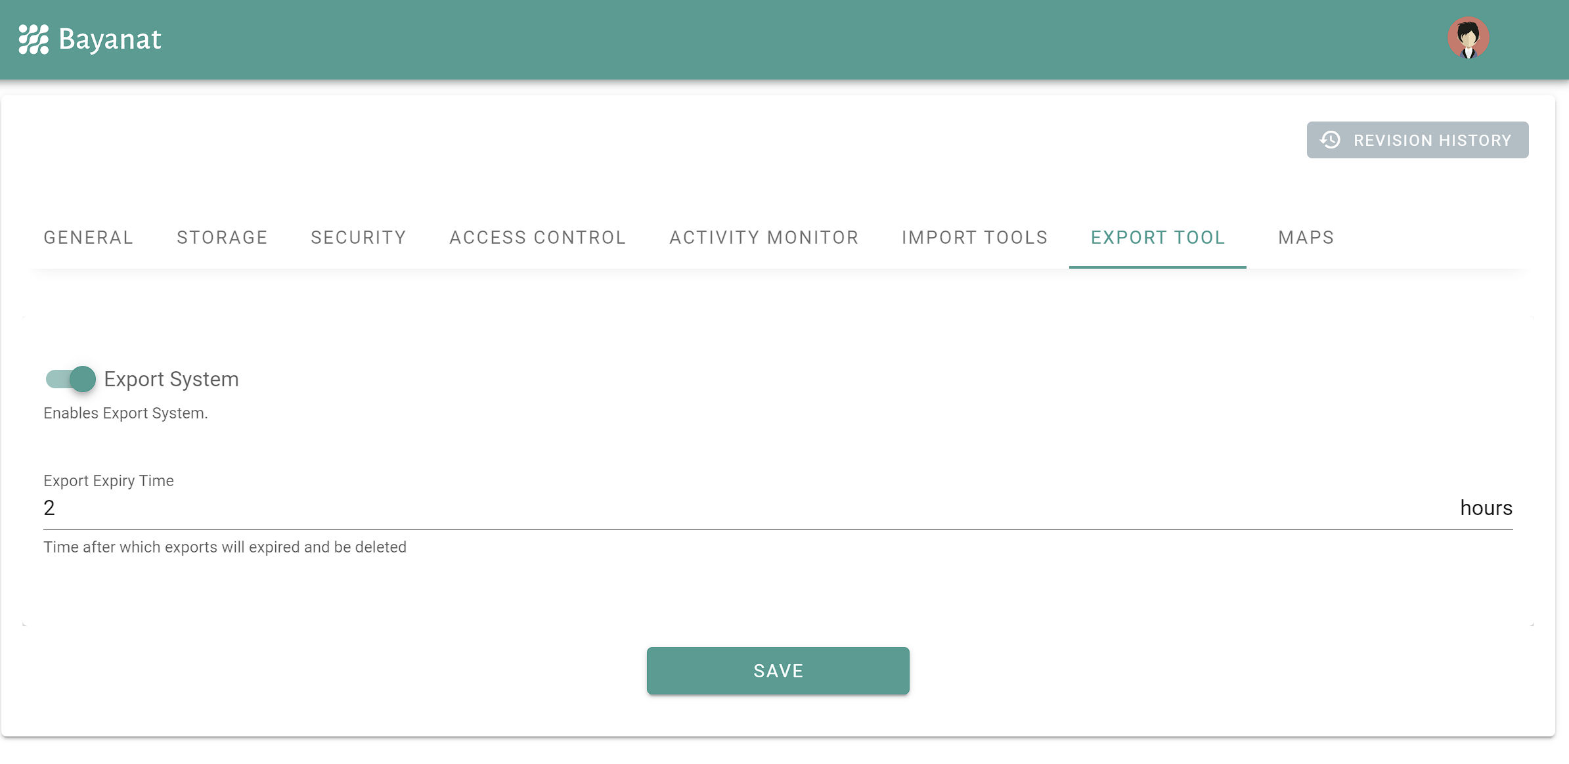Click the Bayanat logo icon
The width and height of the screenshot is (1569, 764).
tap(33, 39)
